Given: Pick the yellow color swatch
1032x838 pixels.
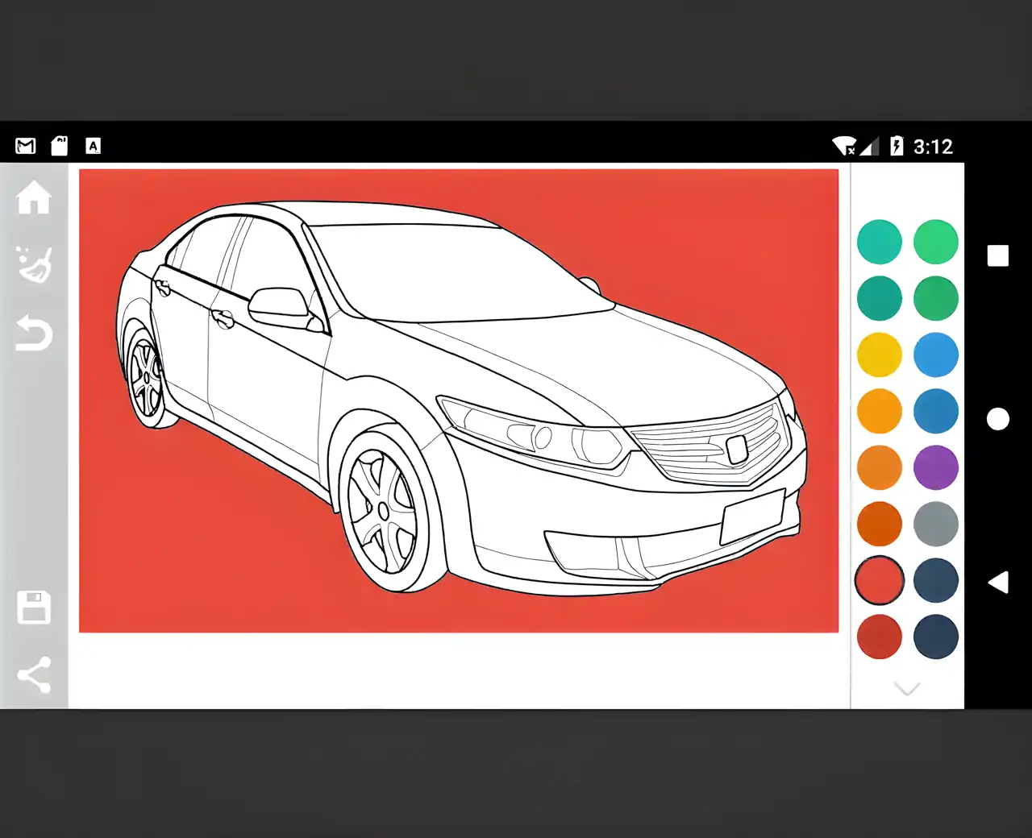Looking at the screenshot, I should (x=879, y=355).
